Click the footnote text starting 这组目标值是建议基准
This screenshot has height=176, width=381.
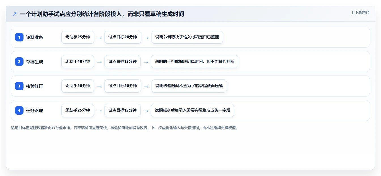(x=125, y=128)
